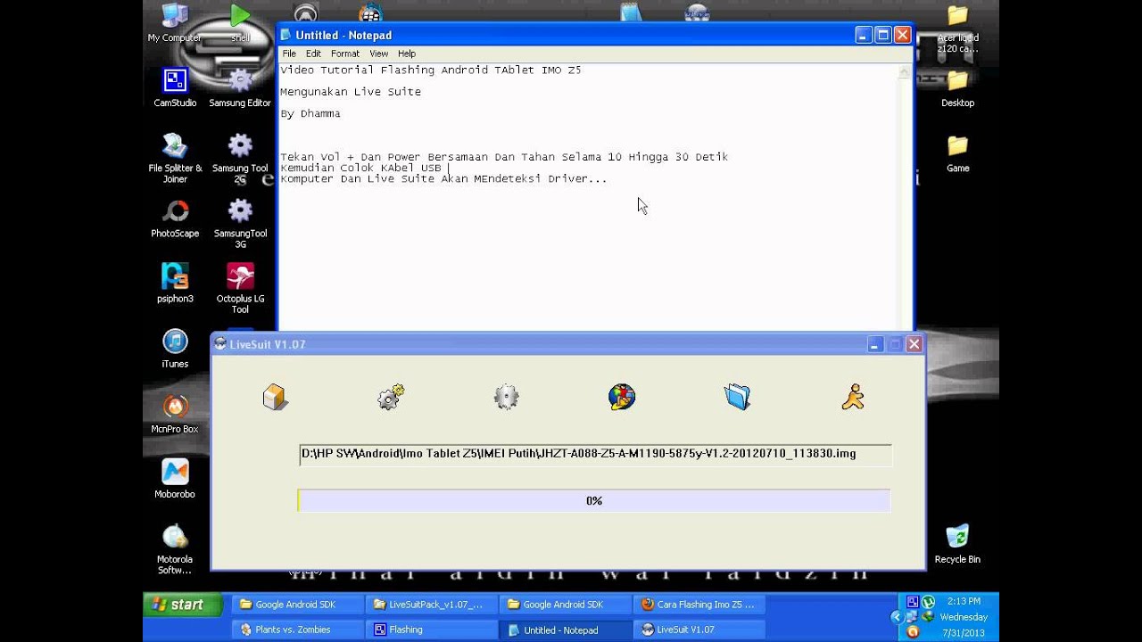1142x642 pixels.
Task: Select the psiphon3 desktop icon
Action: click(x=175, y=284)
